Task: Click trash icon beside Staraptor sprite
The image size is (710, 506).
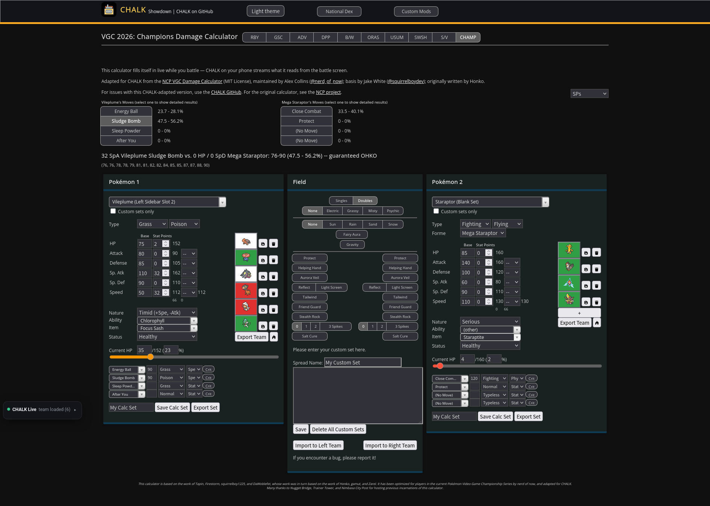Action: click(597, 269)
